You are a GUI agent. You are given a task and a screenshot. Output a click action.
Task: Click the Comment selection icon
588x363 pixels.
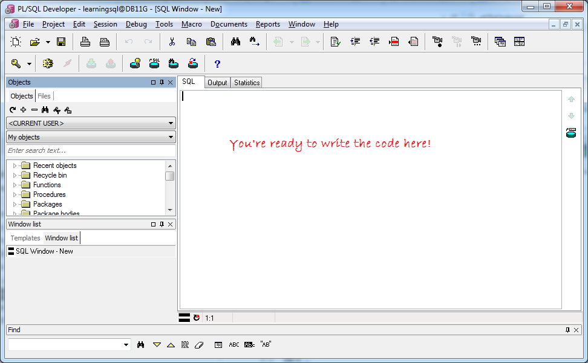tap(394, 42)
